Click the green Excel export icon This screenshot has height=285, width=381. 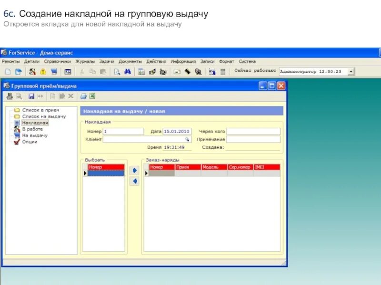pyautogui.click(x=92, y=96)
